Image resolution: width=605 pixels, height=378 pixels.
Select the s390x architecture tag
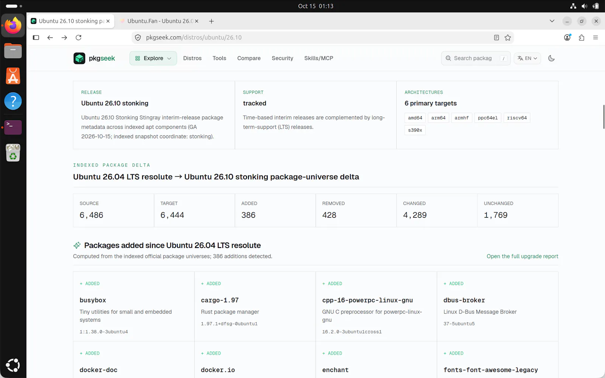point(415,130)
